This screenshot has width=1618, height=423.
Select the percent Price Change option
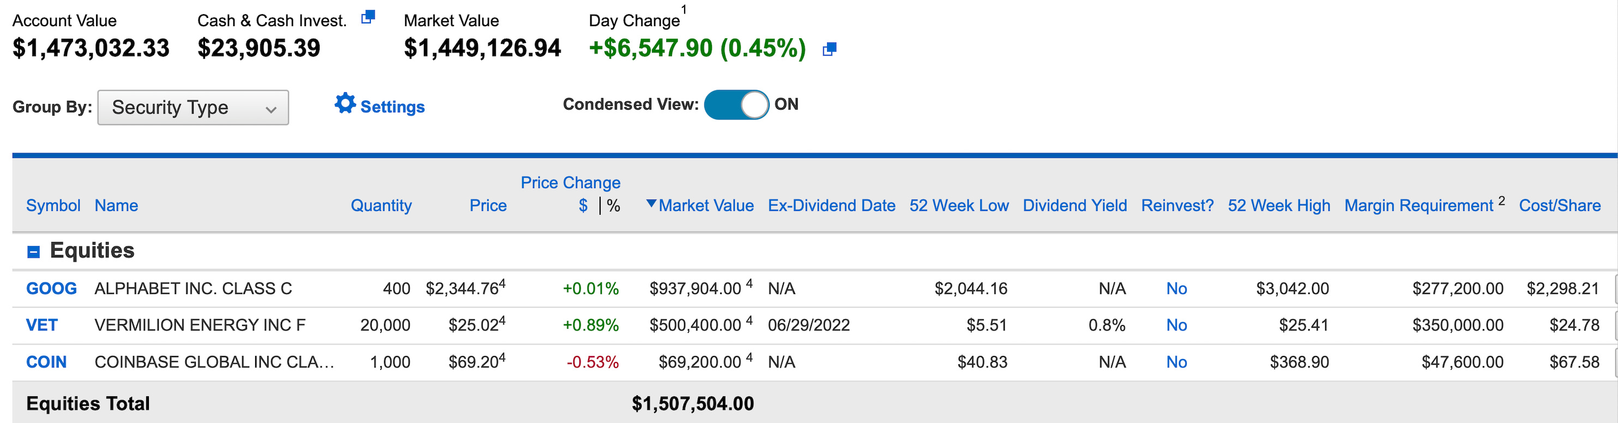614,205
